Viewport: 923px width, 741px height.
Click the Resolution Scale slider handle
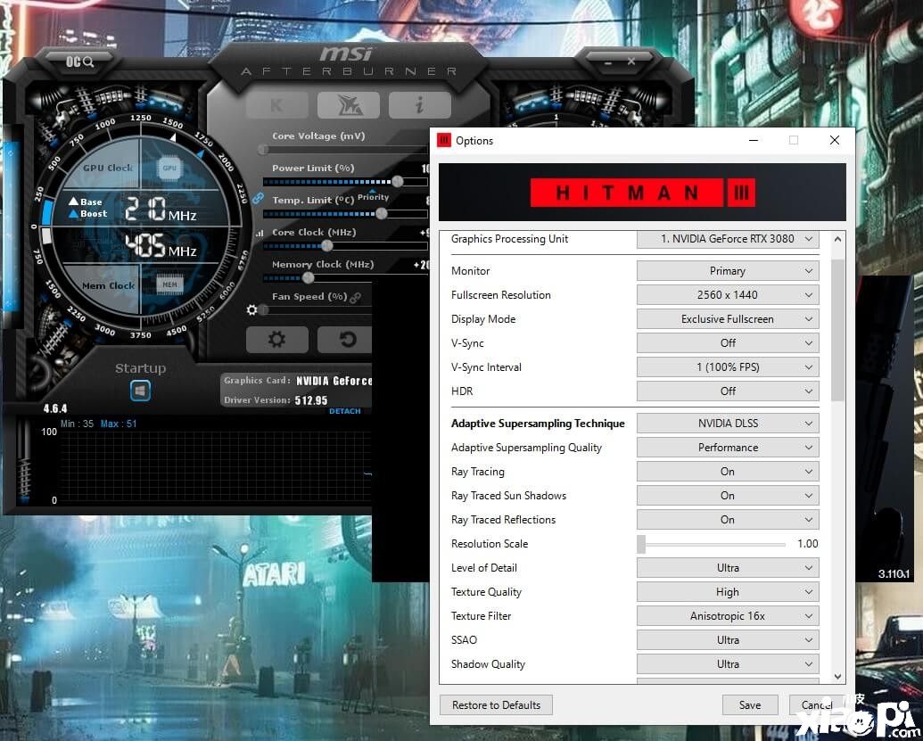641,544
